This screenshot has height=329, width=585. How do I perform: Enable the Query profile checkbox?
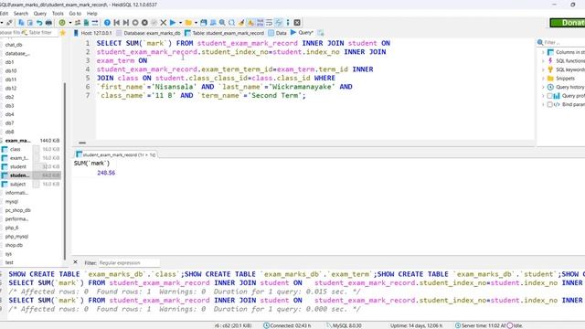click(549, 96)
